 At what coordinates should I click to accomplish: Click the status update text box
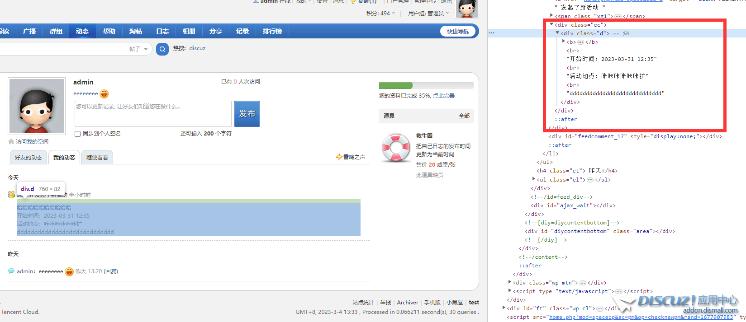coord(153,114)
